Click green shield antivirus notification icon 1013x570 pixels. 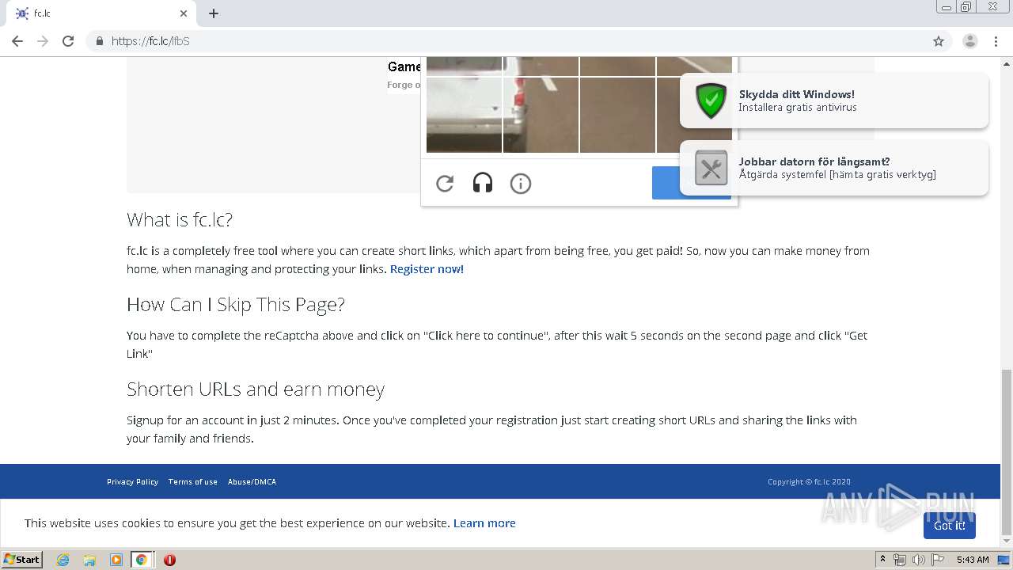(711, 101)
